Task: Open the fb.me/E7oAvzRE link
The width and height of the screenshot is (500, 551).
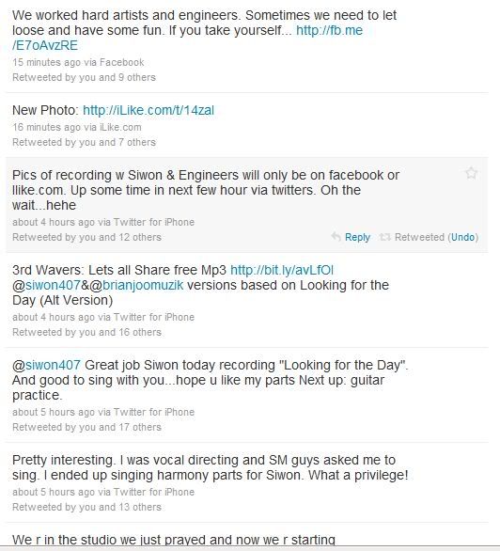Action: [187, 38]
